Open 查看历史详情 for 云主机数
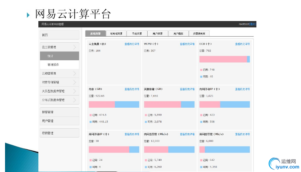Image resolution: width=301 pixels, height=172 pixels. click(x=132, y=44)
